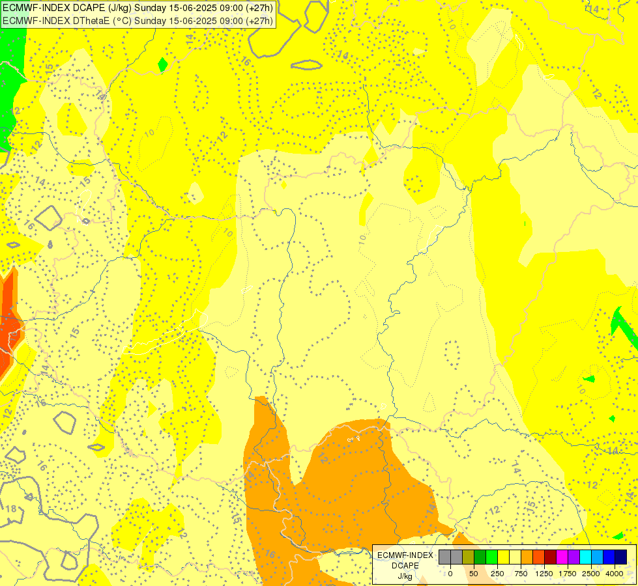Choose the medium blue legend swatch
Viewport: 638px width, 586px height.
pyautogui.click(x=609, y=557)
